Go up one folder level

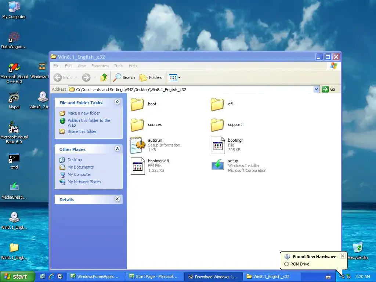pos(104,77)
